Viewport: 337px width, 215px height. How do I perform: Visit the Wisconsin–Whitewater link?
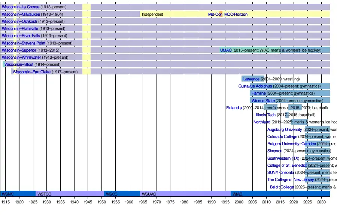tap(21, 57)
